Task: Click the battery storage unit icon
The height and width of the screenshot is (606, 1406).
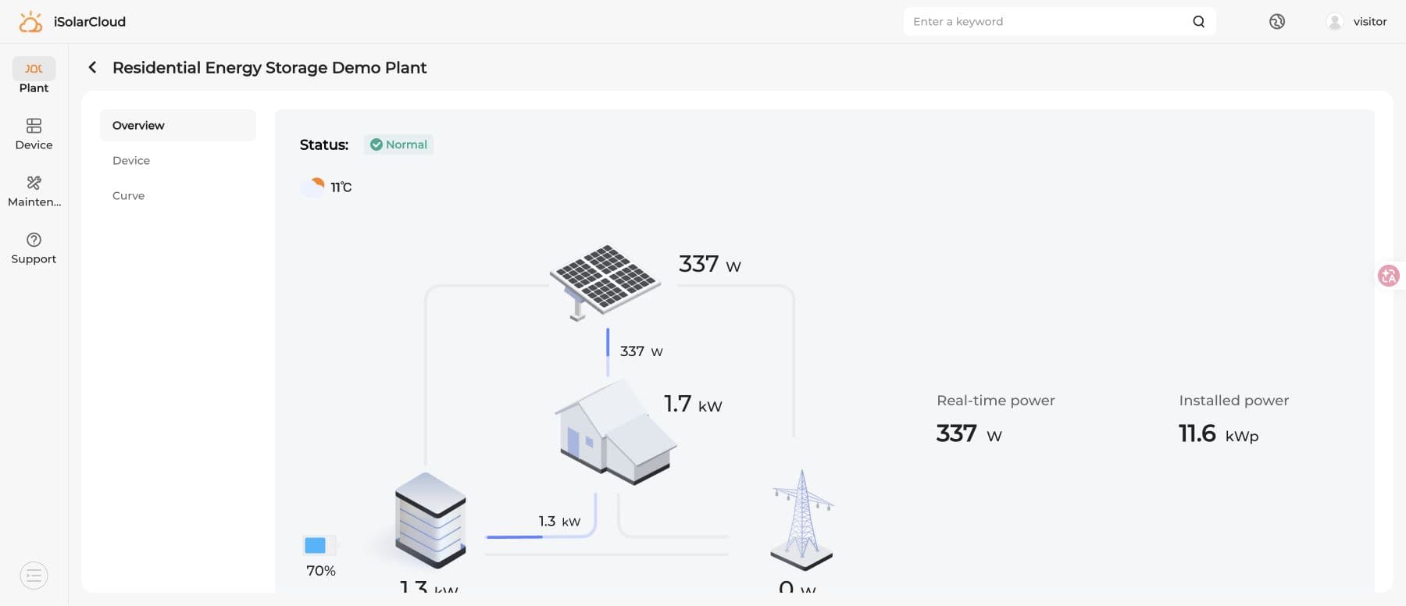Action: point(430,519)
